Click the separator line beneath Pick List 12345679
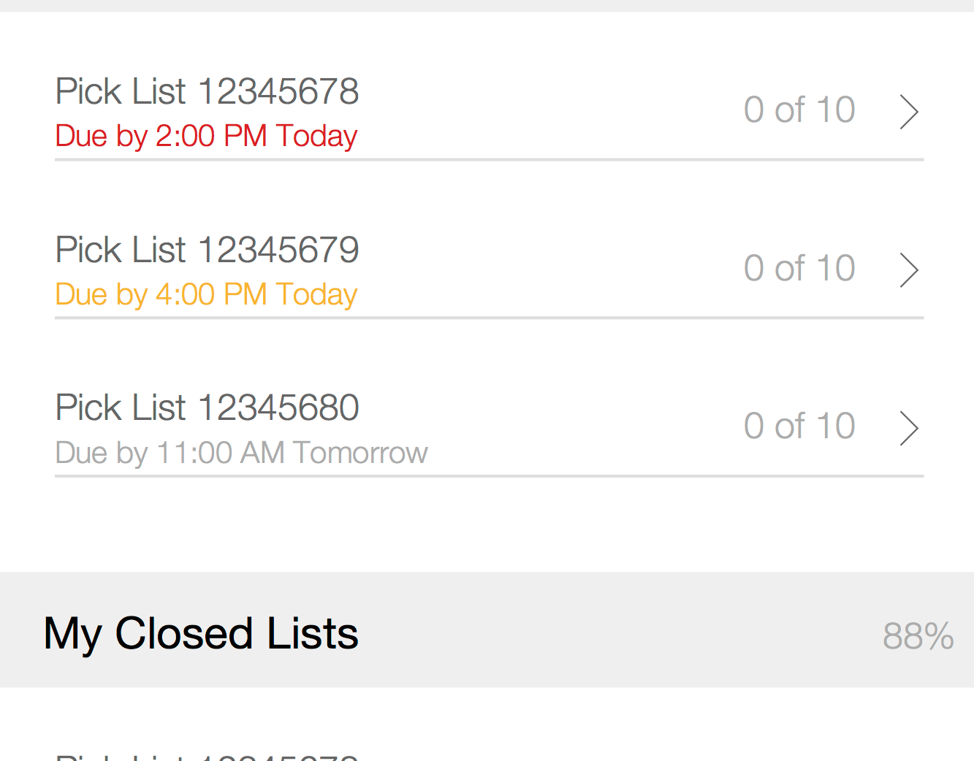974x761 pixels. pyautogui.click(x=490, y=318)
